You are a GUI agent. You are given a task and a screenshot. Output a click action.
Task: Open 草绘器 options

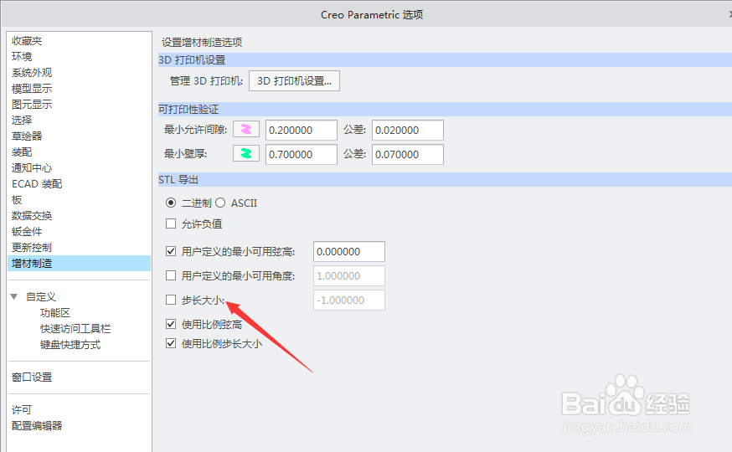tap(27, 136)
